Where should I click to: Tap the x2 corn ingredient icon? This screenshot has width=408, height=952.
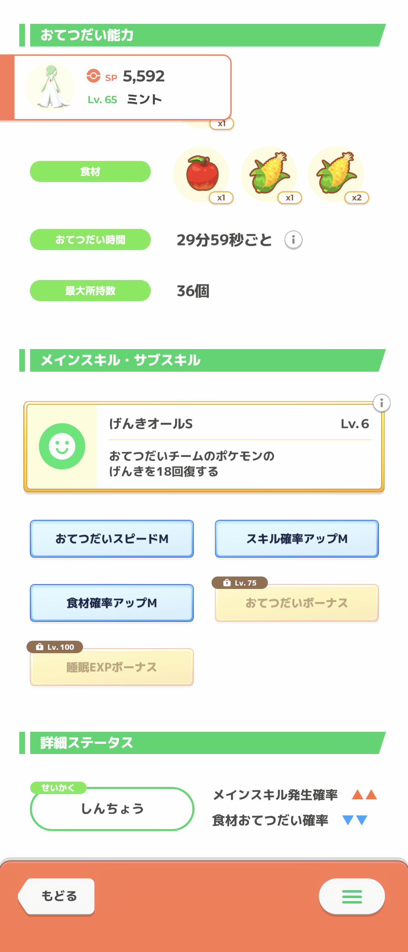coord(336,174)
